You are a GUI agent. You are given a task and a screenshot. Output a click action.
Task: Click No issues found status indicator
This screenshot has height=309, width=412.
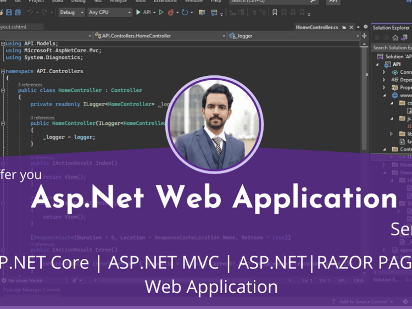tap(22, 280)
